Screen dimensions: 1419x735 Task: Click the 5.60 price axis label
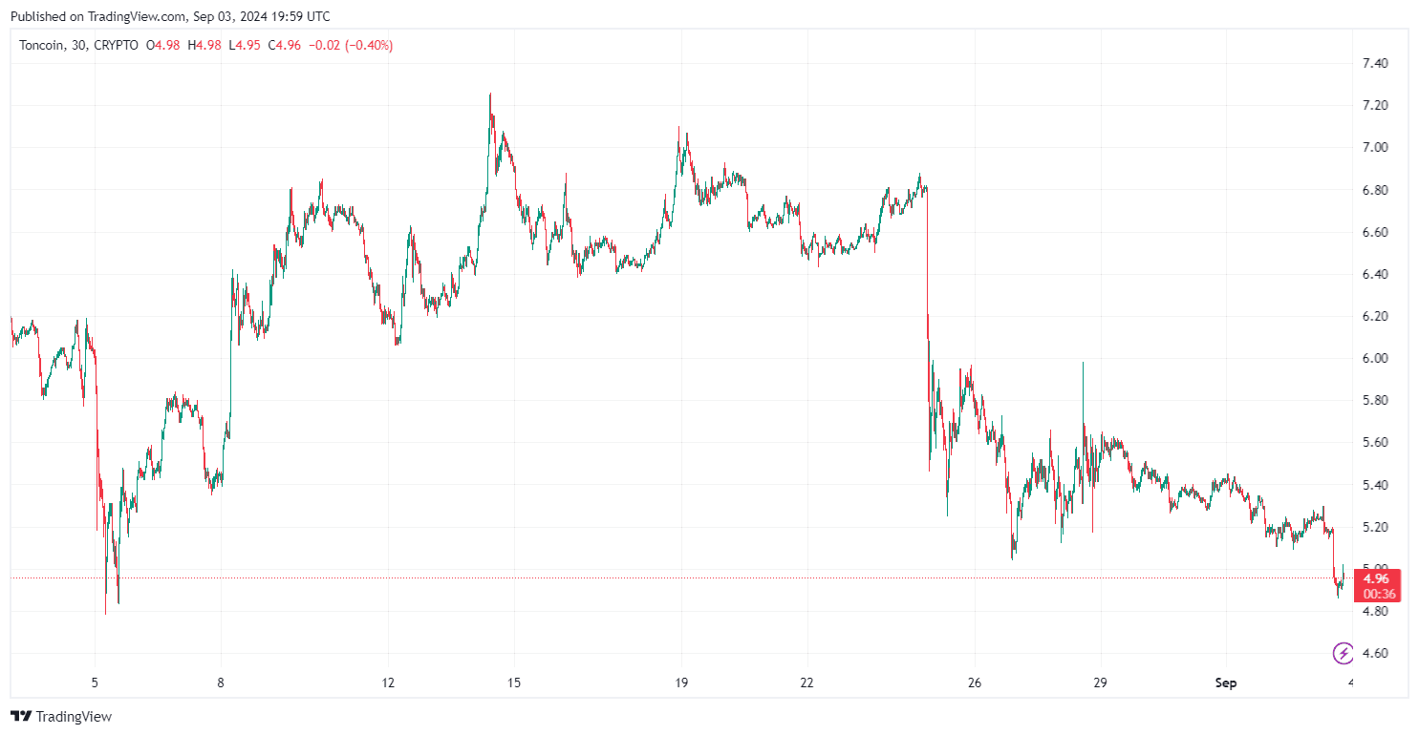click(x=1375, y=442)
